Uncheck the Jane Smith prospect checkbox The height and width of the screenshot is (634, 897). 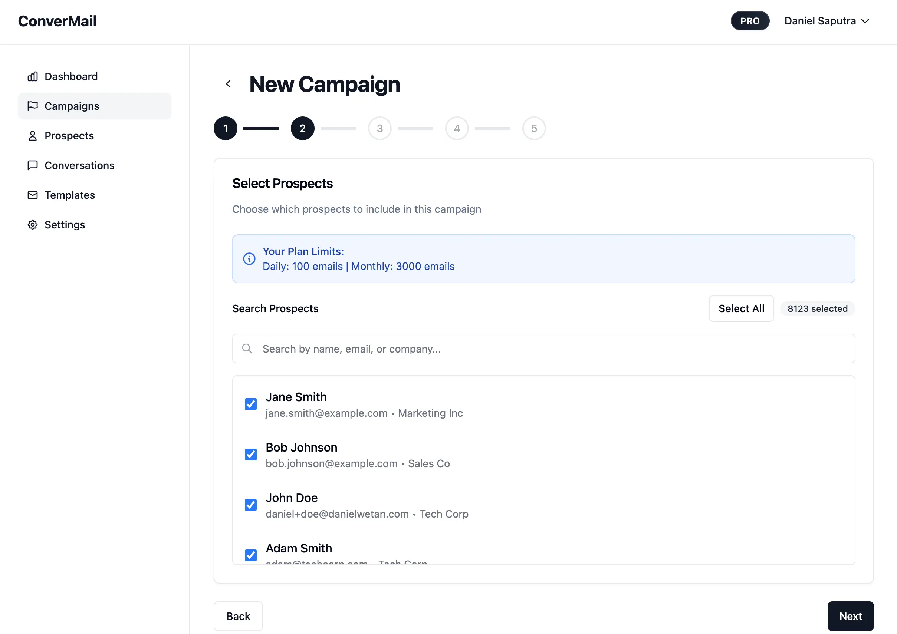[x=250, y=404]
